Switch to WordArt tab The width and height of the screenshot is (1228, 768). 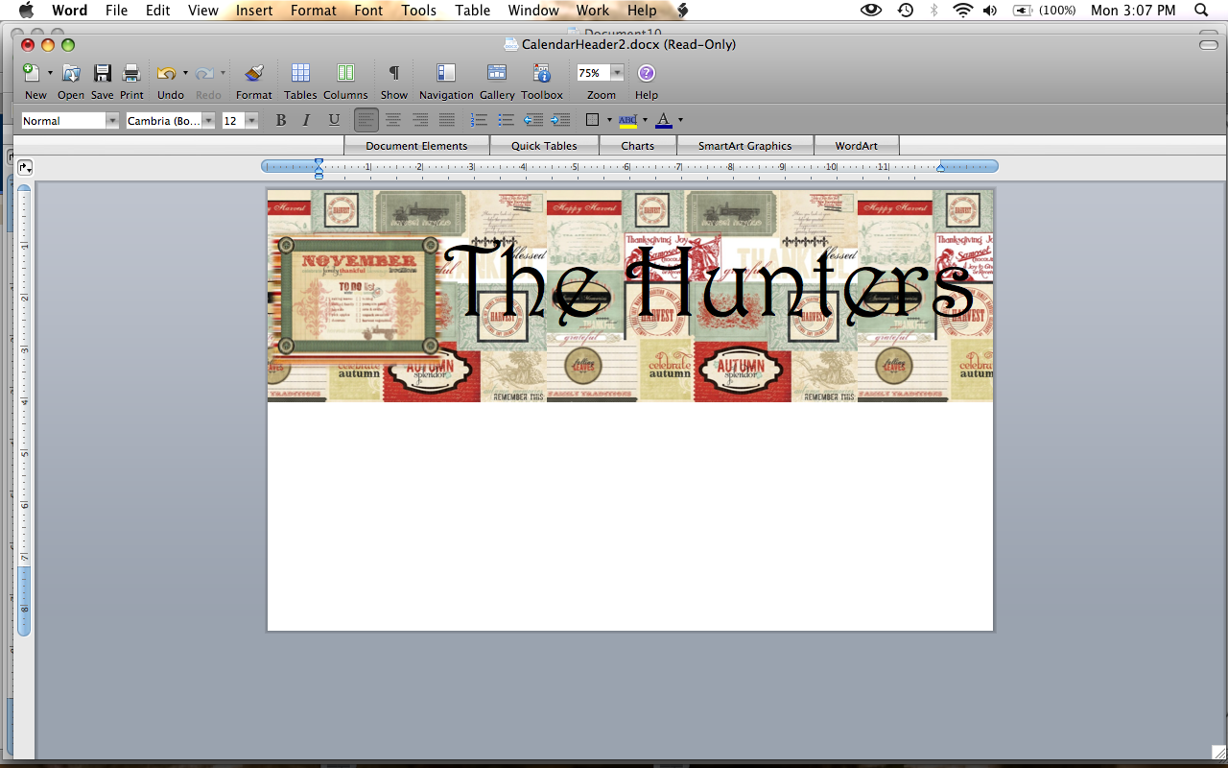[856, 146]
